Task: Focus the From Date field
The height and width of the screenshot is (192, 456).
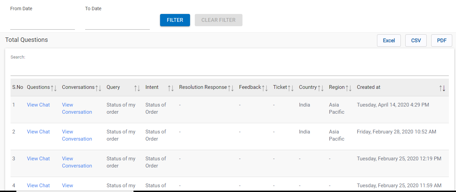Action: click(x=43, y=24)
